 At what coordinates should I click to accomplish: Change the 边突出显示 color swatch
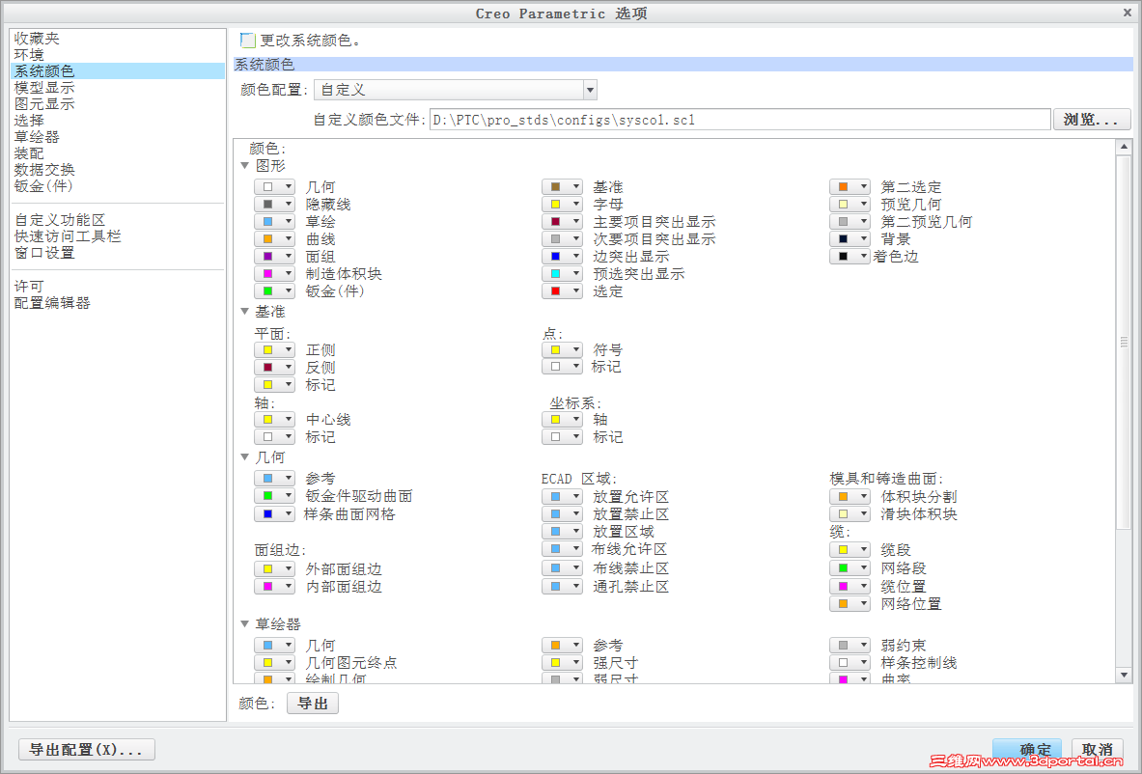pos(562,257)
